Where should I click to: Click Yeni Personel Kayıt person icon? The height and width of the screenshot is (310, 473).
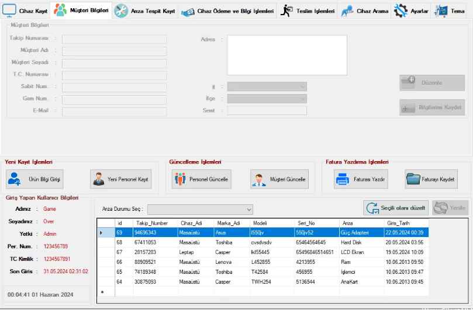98,179
